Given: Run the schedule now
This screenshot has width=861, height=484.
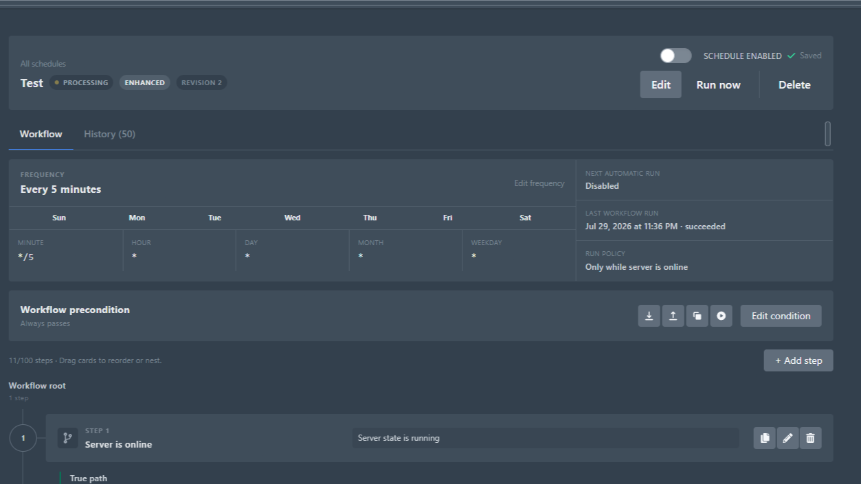Looking at the screenshot, I should (718, 84).
